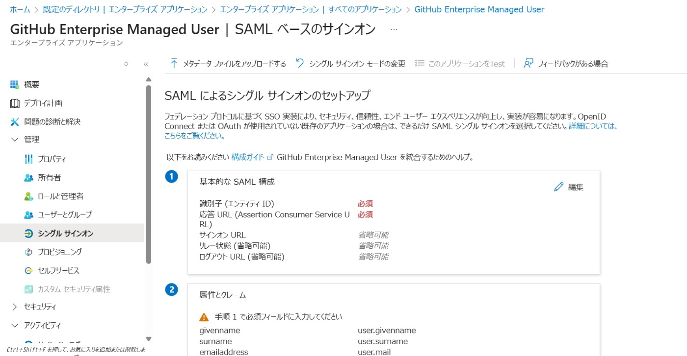Click シングル サインオン モードの変更 button
This screenshot has height=356, width=687.
[x=350, y=64]
